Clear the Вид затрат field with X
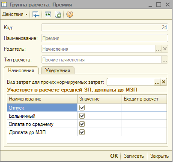This screenshot has width=173, height=162. [x=164, y=82]
